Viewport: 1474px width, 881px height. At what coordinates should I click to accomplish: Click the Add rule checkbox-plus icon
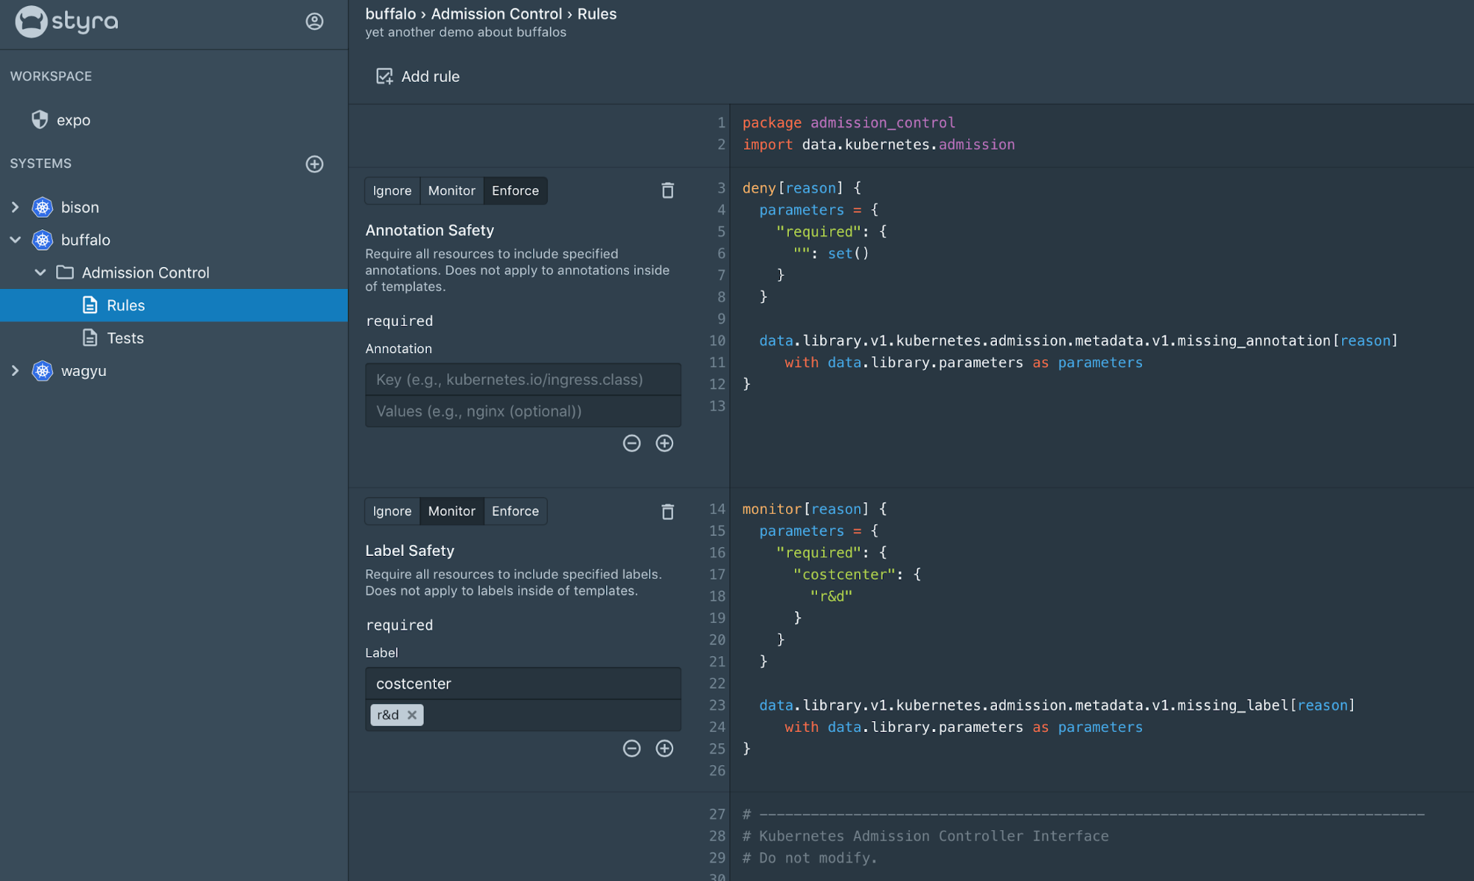point(384,77)
